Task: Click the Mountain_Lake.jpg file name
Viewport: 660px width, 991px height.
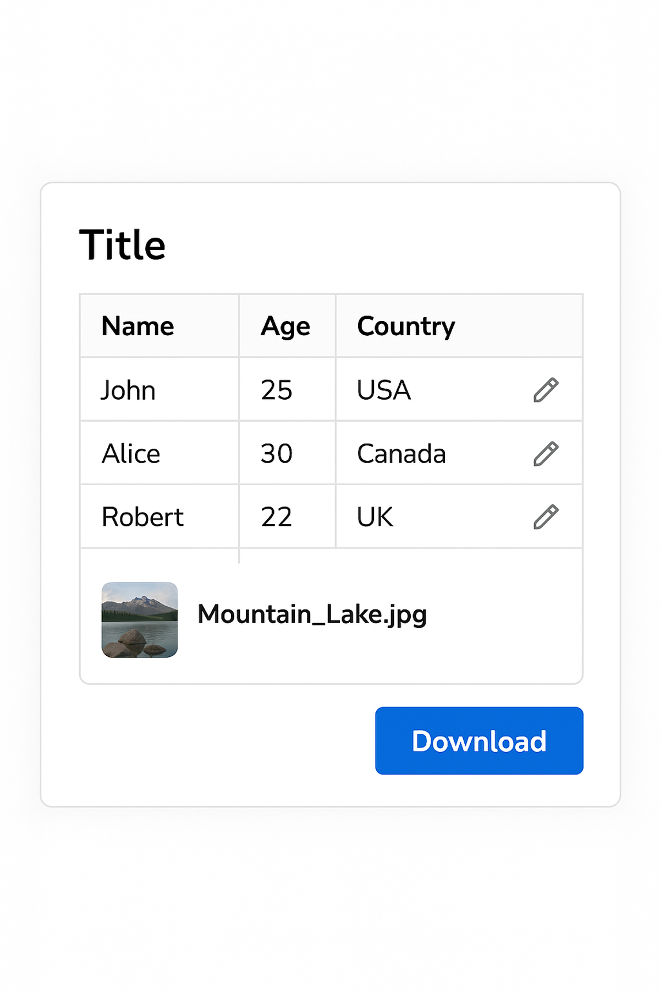Action: [312, 614]
